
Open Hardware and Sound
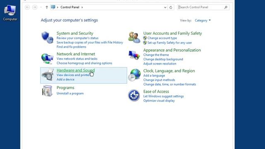tap(75, 70)
